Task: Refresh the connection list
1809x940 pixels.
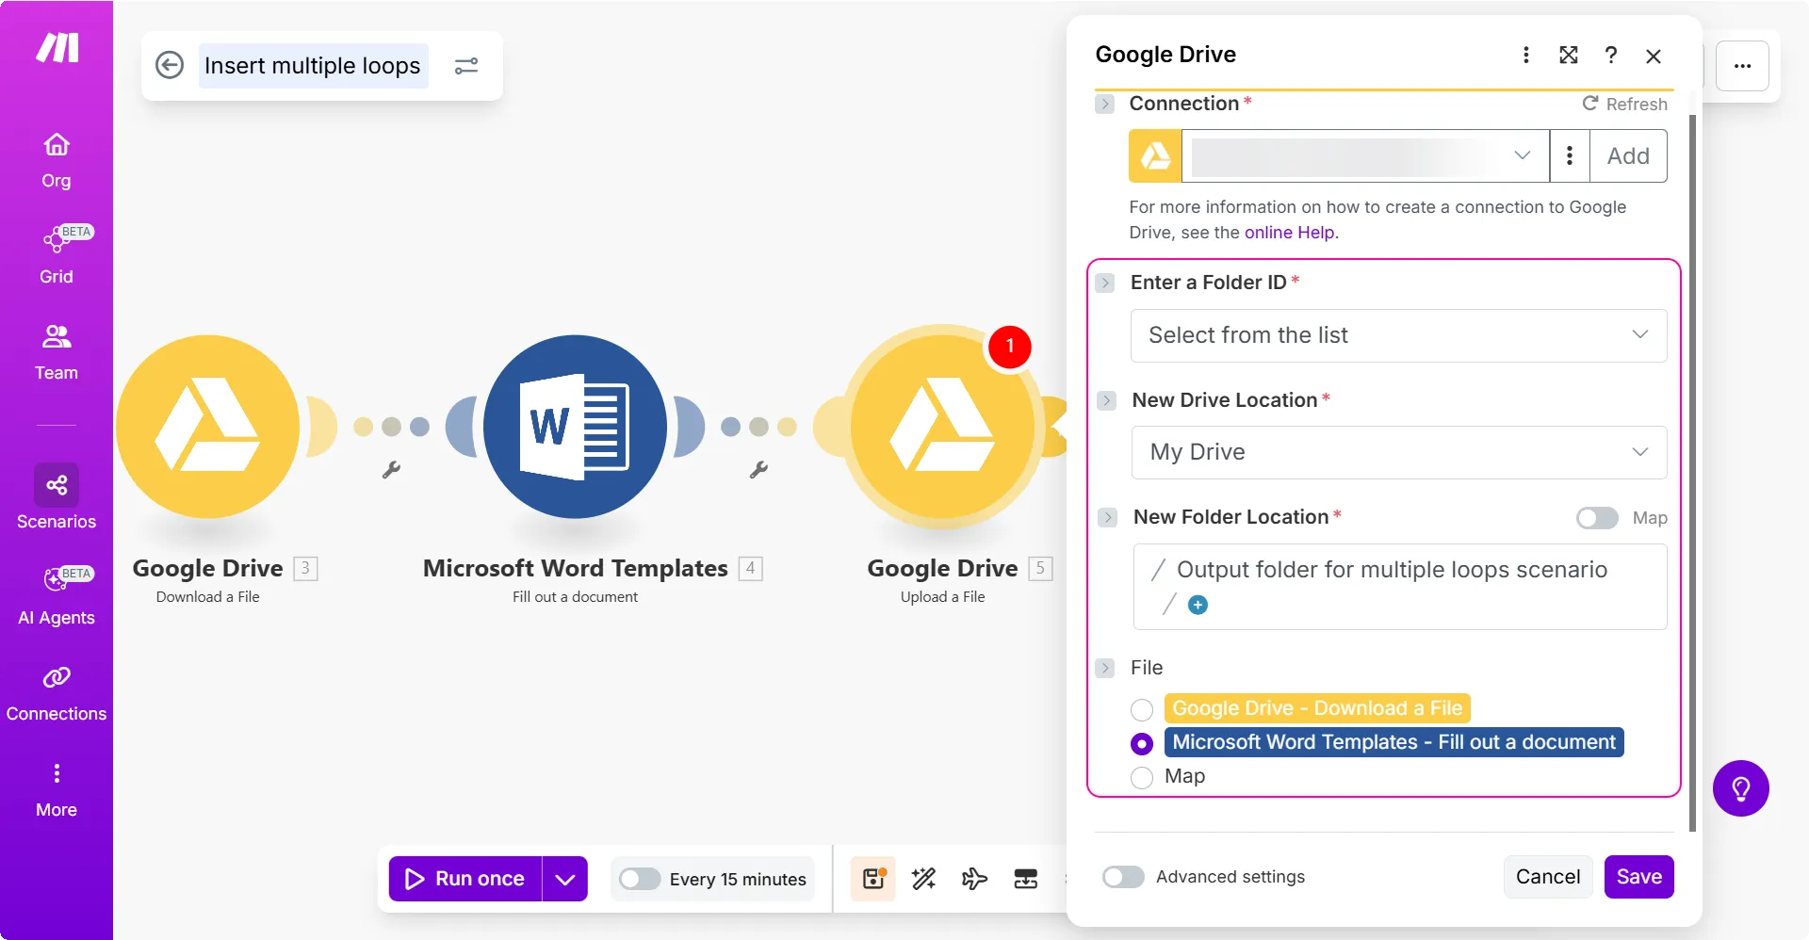Action: point(1624,104)
